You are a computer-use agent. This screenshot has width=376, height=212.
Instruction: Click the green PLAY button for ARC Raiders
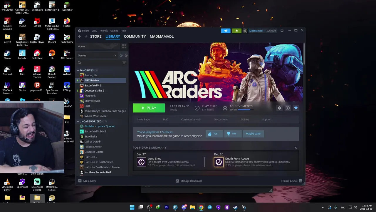(x=149, y=108)
